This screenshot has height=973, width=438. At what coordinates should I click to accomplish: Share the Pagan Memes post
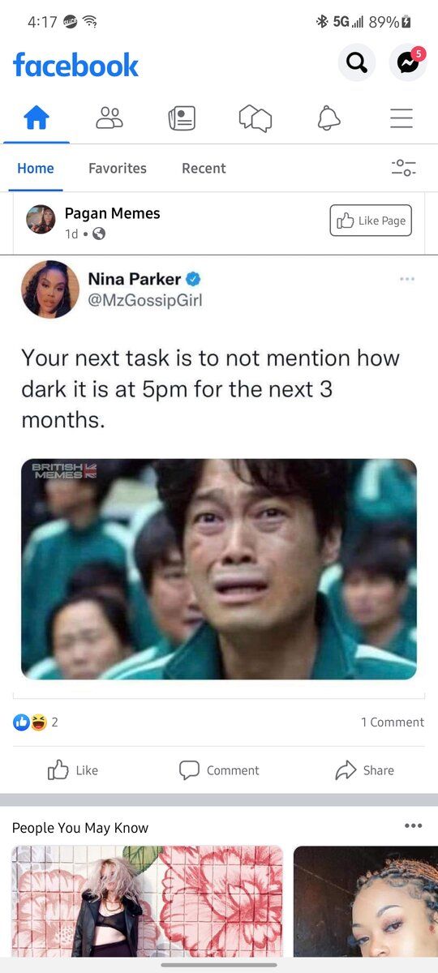click(x=365, y=770)
